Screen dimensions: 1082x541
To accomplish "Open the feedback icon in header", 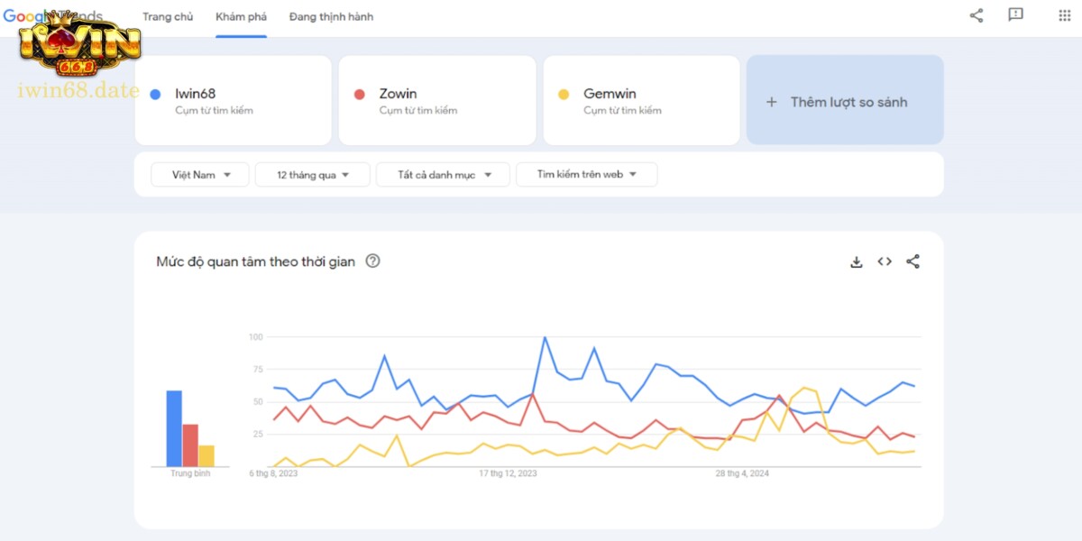I will click(x=1016, y=15).
